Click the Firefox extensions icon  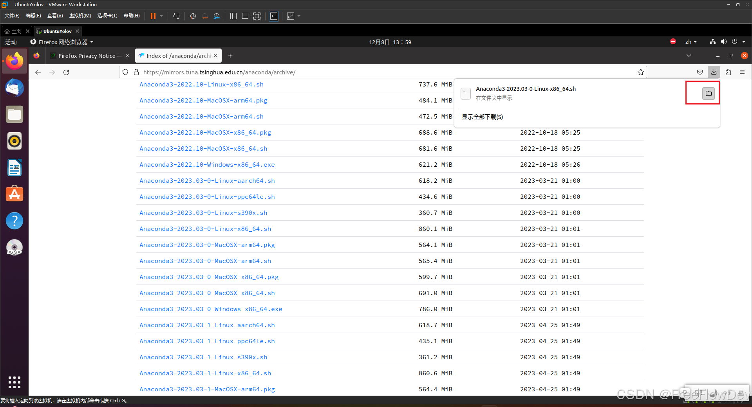[728, 72]
